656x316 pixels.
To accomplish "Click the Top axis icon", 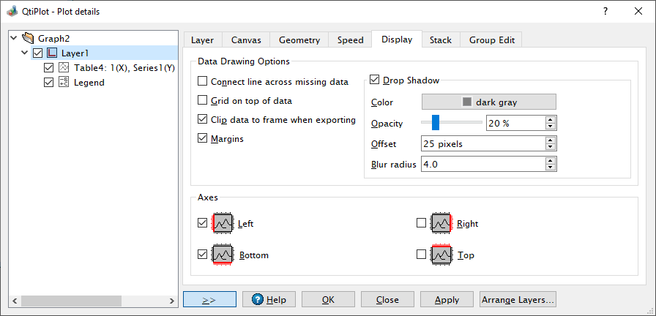I will pyautogui.click(x=441, y=255).
